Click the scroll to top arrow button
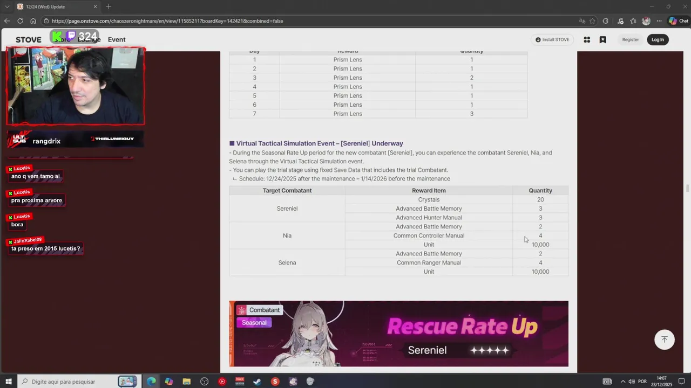Viewport: 691px width, 388px height. click(665, 339)
